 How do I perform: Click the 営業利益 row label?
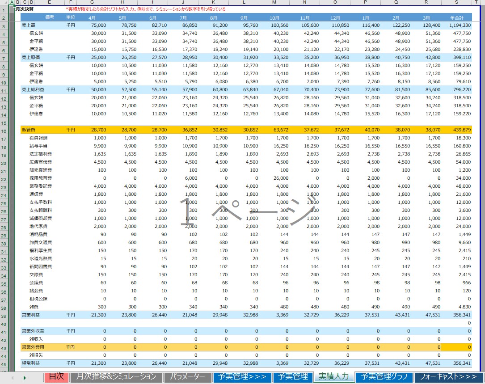pyautogui.click(x=31, y=315)
